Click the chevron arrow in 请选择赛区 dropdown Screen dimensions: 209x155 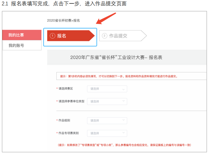tap(123, 90)
